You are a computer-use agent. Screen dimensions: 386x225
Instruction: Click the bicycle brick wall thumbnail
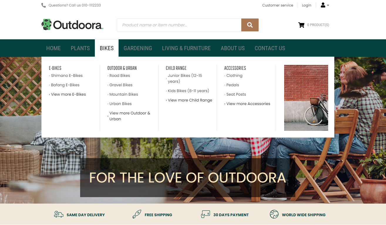[306, 98]
